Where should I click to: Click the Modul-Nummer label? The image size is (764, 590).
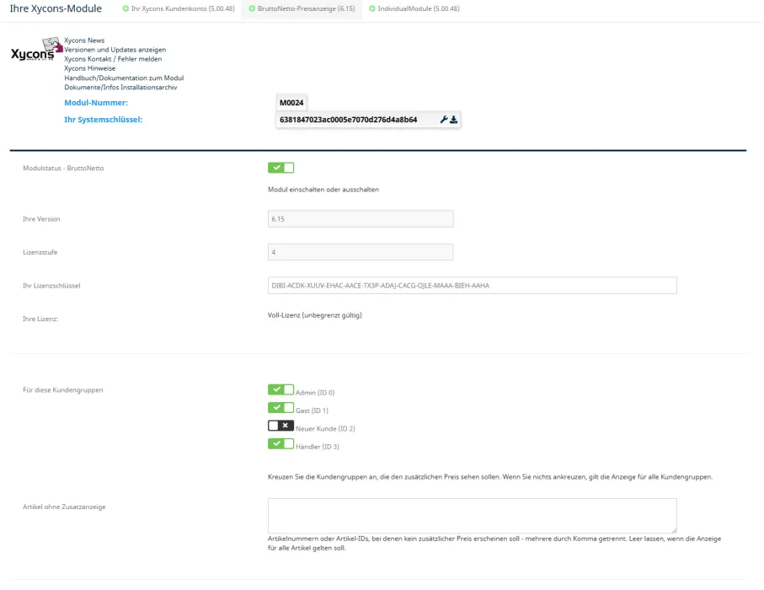pyautogui.click(x=96, y=102)
